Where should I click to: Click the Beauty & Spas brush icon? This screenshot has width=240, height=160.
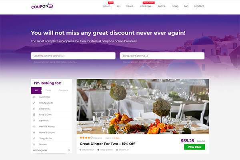pyautogui.click(x=34, y=103)
